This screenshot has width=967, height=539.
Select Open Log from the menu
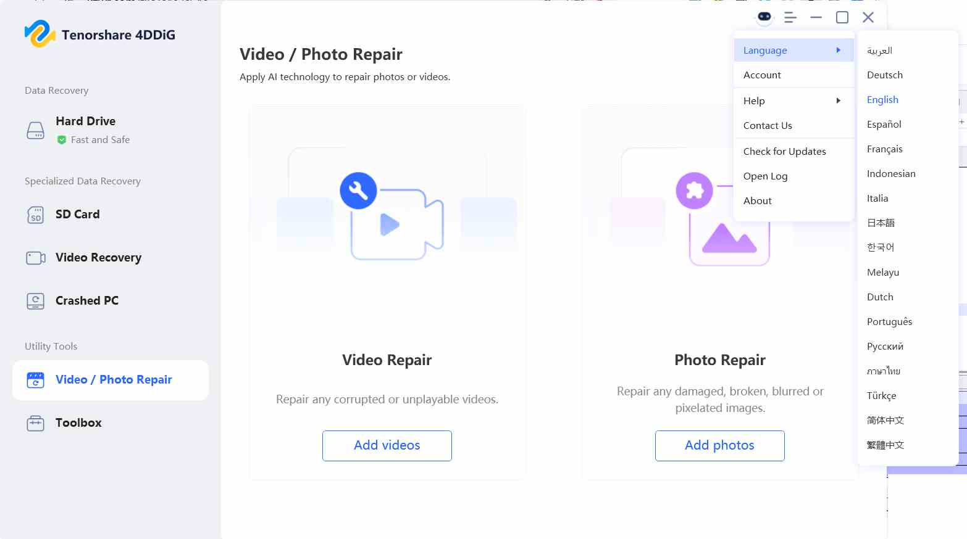click(x=793, y=176)
